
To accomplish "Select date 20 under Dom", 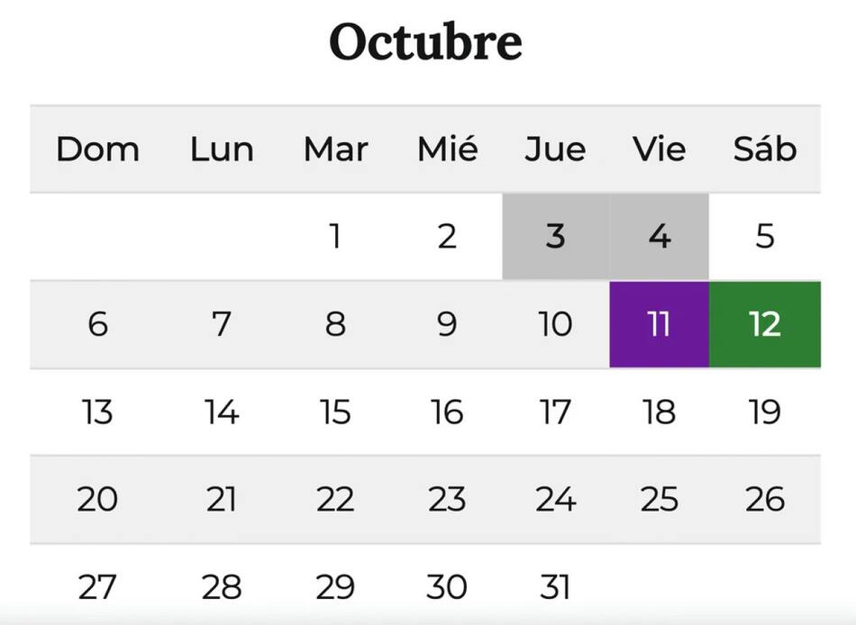I will click(97, 499).
